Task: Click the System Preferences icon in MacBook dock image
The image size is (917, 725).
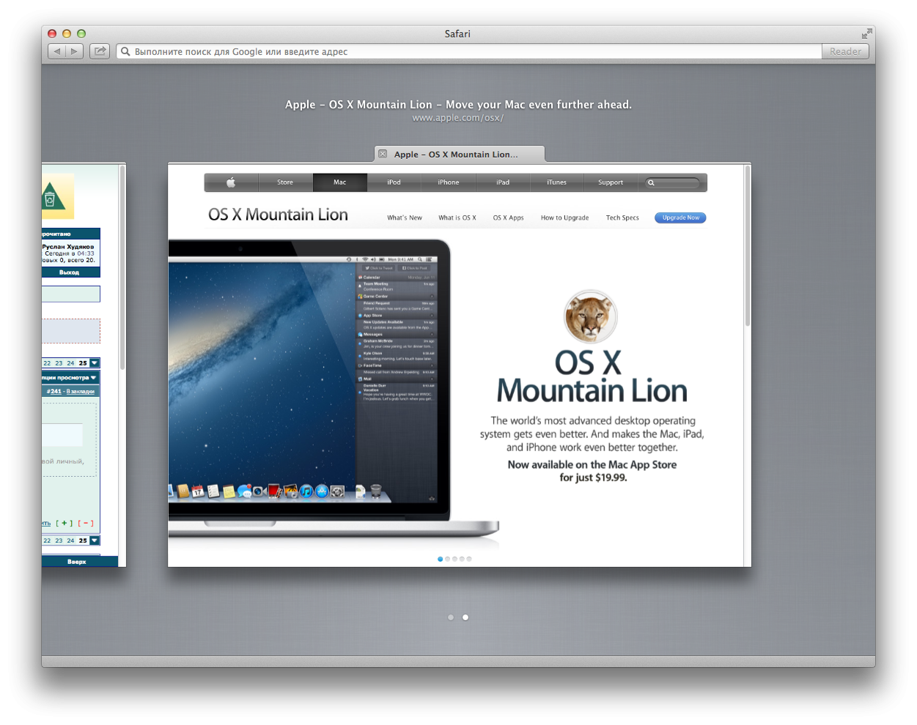Action: (337, 491)
